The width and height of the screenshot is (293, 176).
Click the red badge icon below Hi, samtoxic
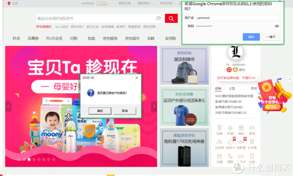pos(229,70)
